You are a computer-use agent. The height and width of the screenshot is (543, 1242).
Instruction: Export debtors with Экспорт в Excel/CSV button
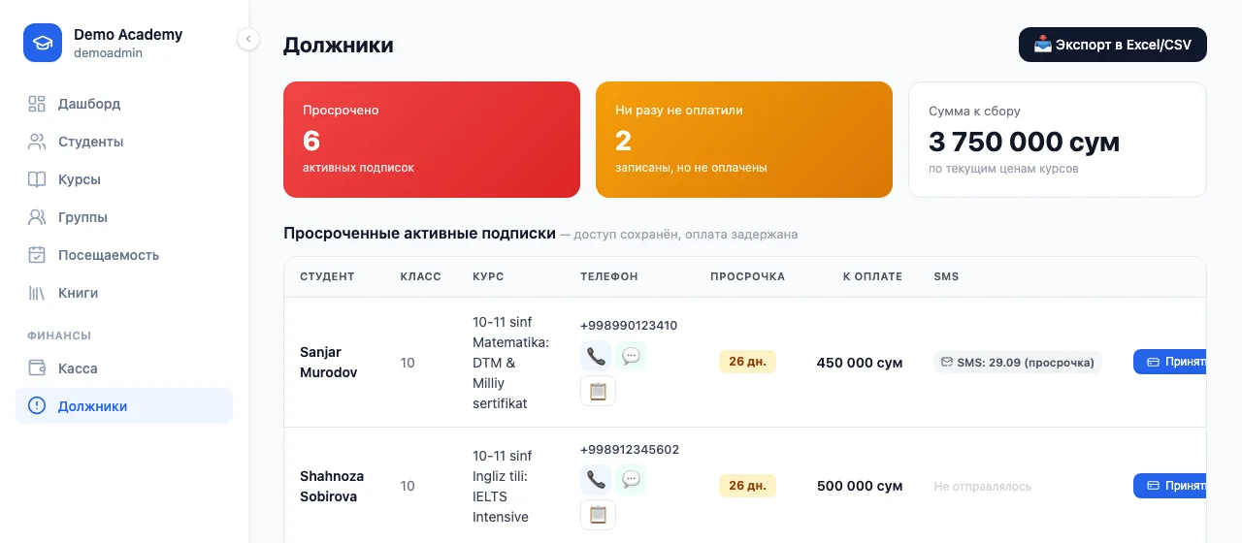(1112, 45)
